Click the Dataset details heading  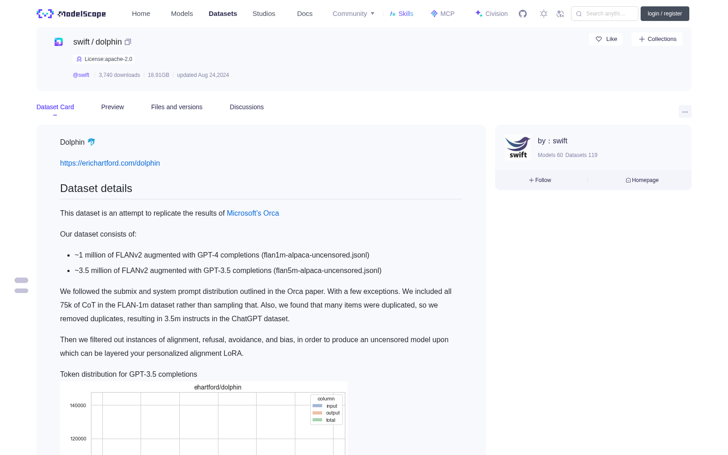point(96,188)
